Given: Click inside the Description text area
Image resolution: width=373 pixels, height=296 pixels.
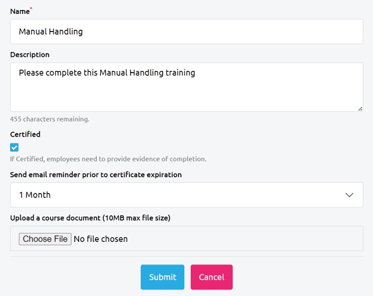Looking at the screenshot, I should pyautogui.click(x=186, y=93).
